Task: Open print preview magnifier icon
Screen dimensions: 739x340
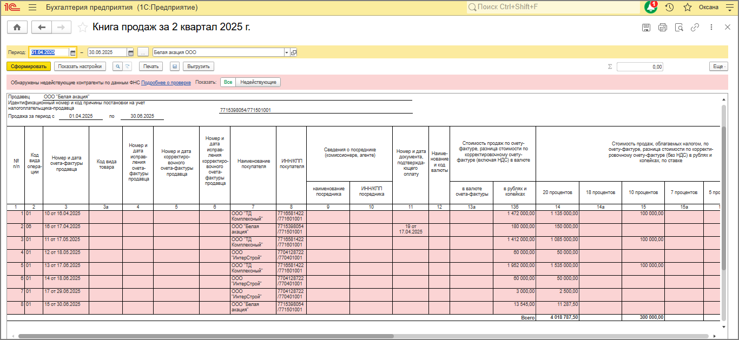Action: point(679,28)
